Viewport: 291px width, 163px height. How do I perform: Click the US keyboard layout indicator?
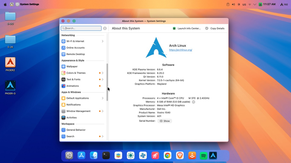244,5
